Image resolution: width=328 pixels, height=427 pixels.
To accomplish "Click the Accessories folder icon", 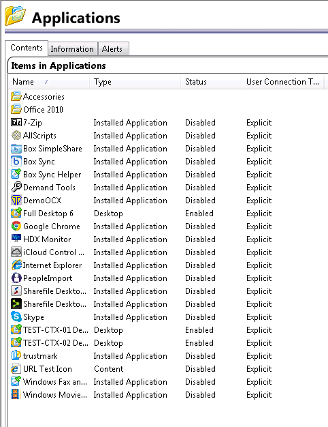I will (16, 96).
